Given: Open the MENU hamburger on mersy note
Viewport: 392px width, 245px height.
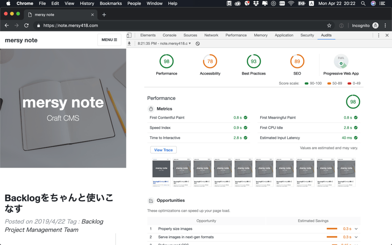Looking at the screenshot, I should 109,40.
